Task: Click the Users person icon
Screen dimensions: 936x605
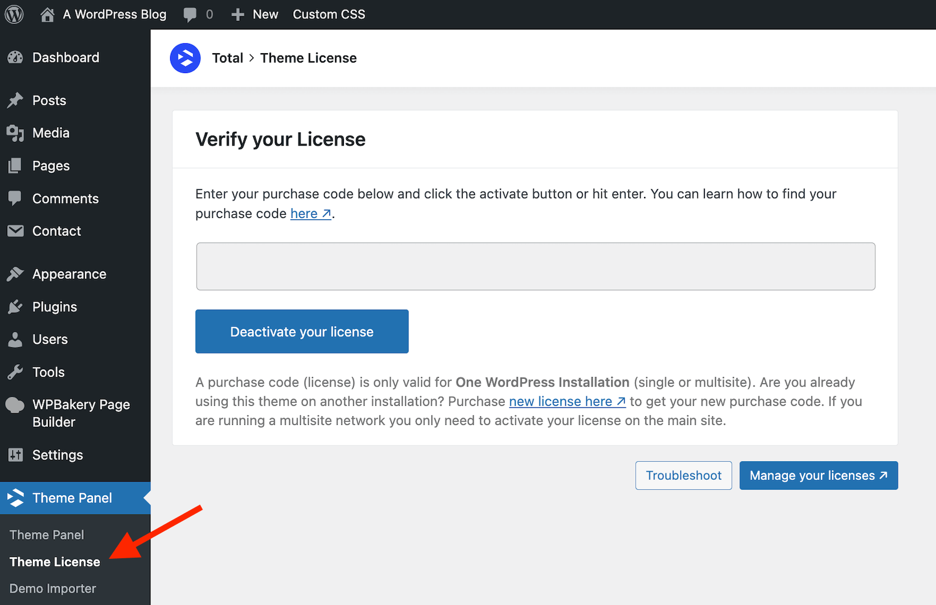Action: point(15,340)
